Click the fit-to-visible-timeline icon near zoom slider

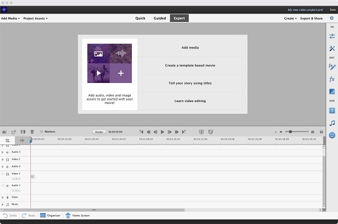pos(275,132)
